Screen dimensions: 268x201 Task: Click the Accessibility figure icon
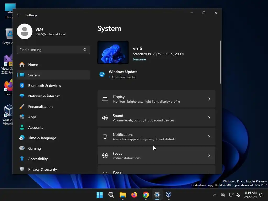[x=22, y=159]
